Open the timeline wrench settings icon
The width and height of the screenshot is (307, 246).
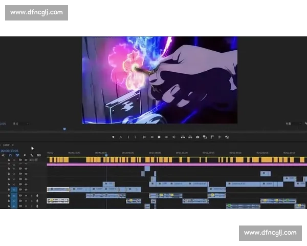pyautogui.click(x=32, y=155)
